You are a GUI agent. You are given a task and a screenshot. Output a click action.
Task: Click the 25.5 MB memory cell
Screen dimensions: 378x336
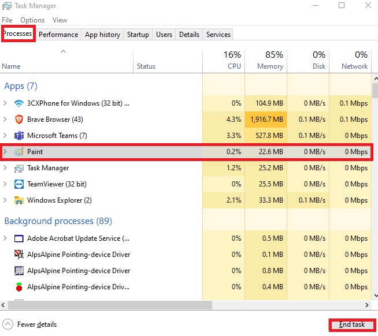[x=266, y=184]
